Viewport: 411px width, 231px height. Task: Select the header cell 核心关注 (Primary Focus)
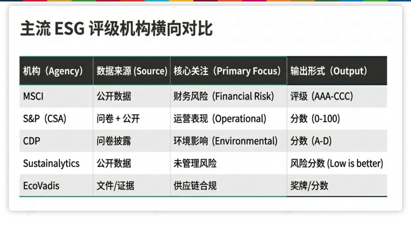(x=229, y=71)
